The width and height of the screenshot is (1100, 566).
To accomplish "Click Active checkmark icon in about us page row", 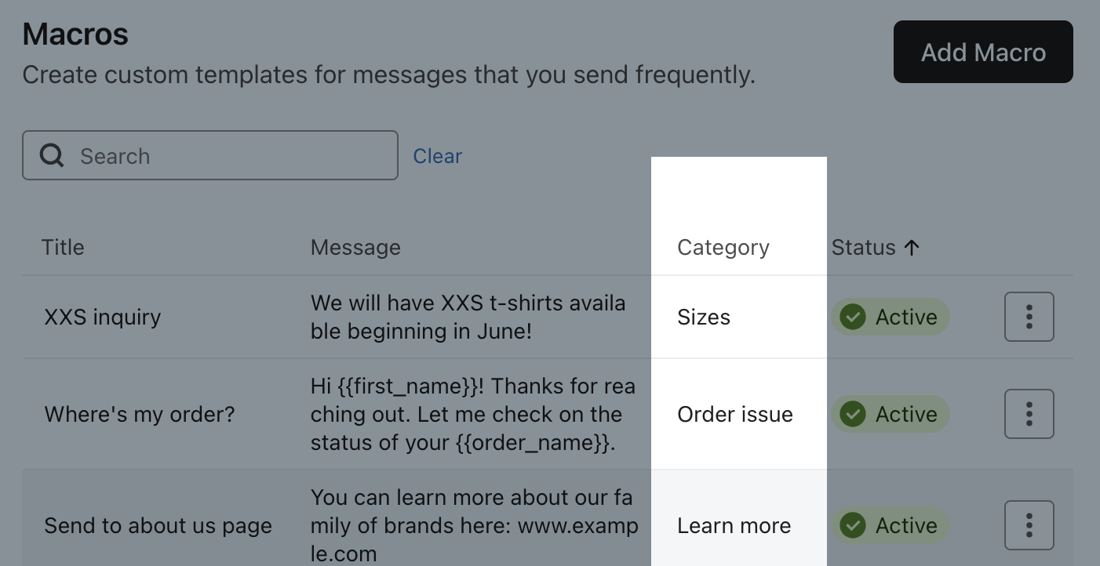I will (x=853, y=525).
